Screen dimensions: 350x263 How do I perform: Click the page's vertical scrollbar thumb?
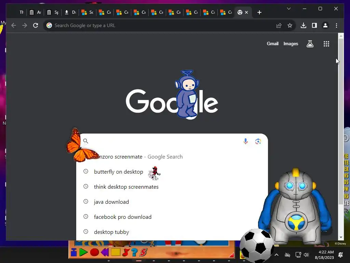pyautogui.click(x=341, y=121)
